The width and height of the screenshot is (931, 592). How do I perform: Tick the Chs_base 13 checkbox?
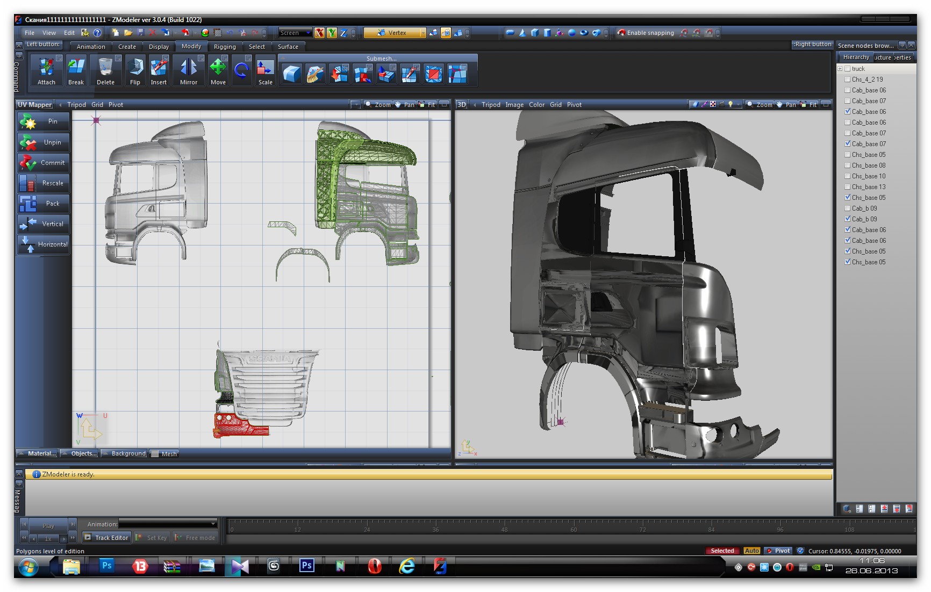tap(848, 187)
